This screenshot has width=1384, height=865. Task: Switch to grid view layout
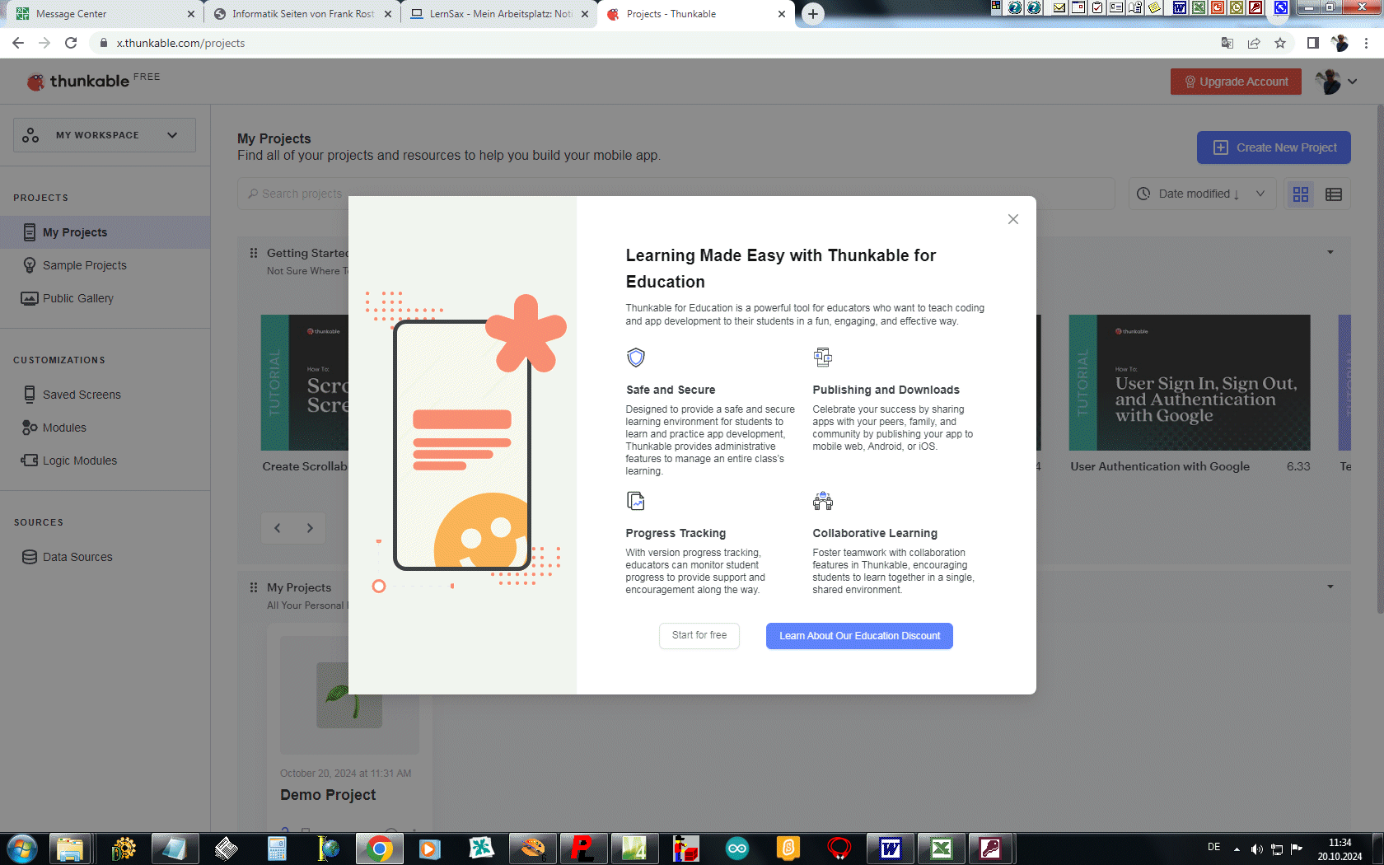point(1301,194)
